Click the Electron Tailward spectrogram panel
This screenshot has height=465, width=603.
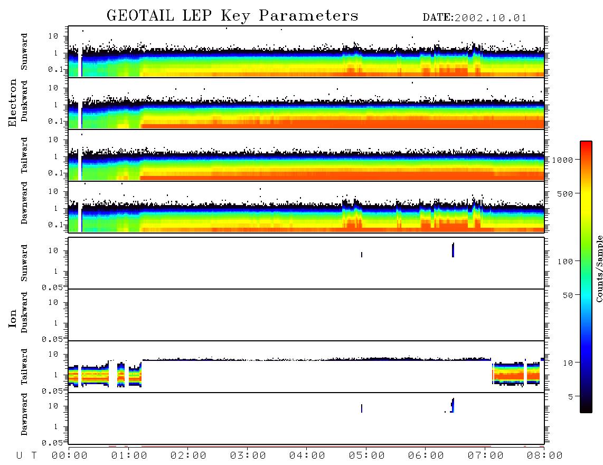click(x=306, y=155)
